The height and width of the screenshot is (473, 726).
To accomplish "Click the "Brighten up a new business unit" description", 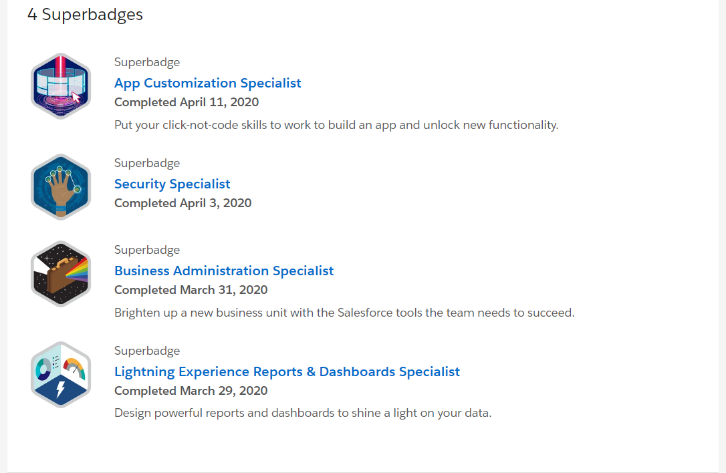I will pos(344,313).
